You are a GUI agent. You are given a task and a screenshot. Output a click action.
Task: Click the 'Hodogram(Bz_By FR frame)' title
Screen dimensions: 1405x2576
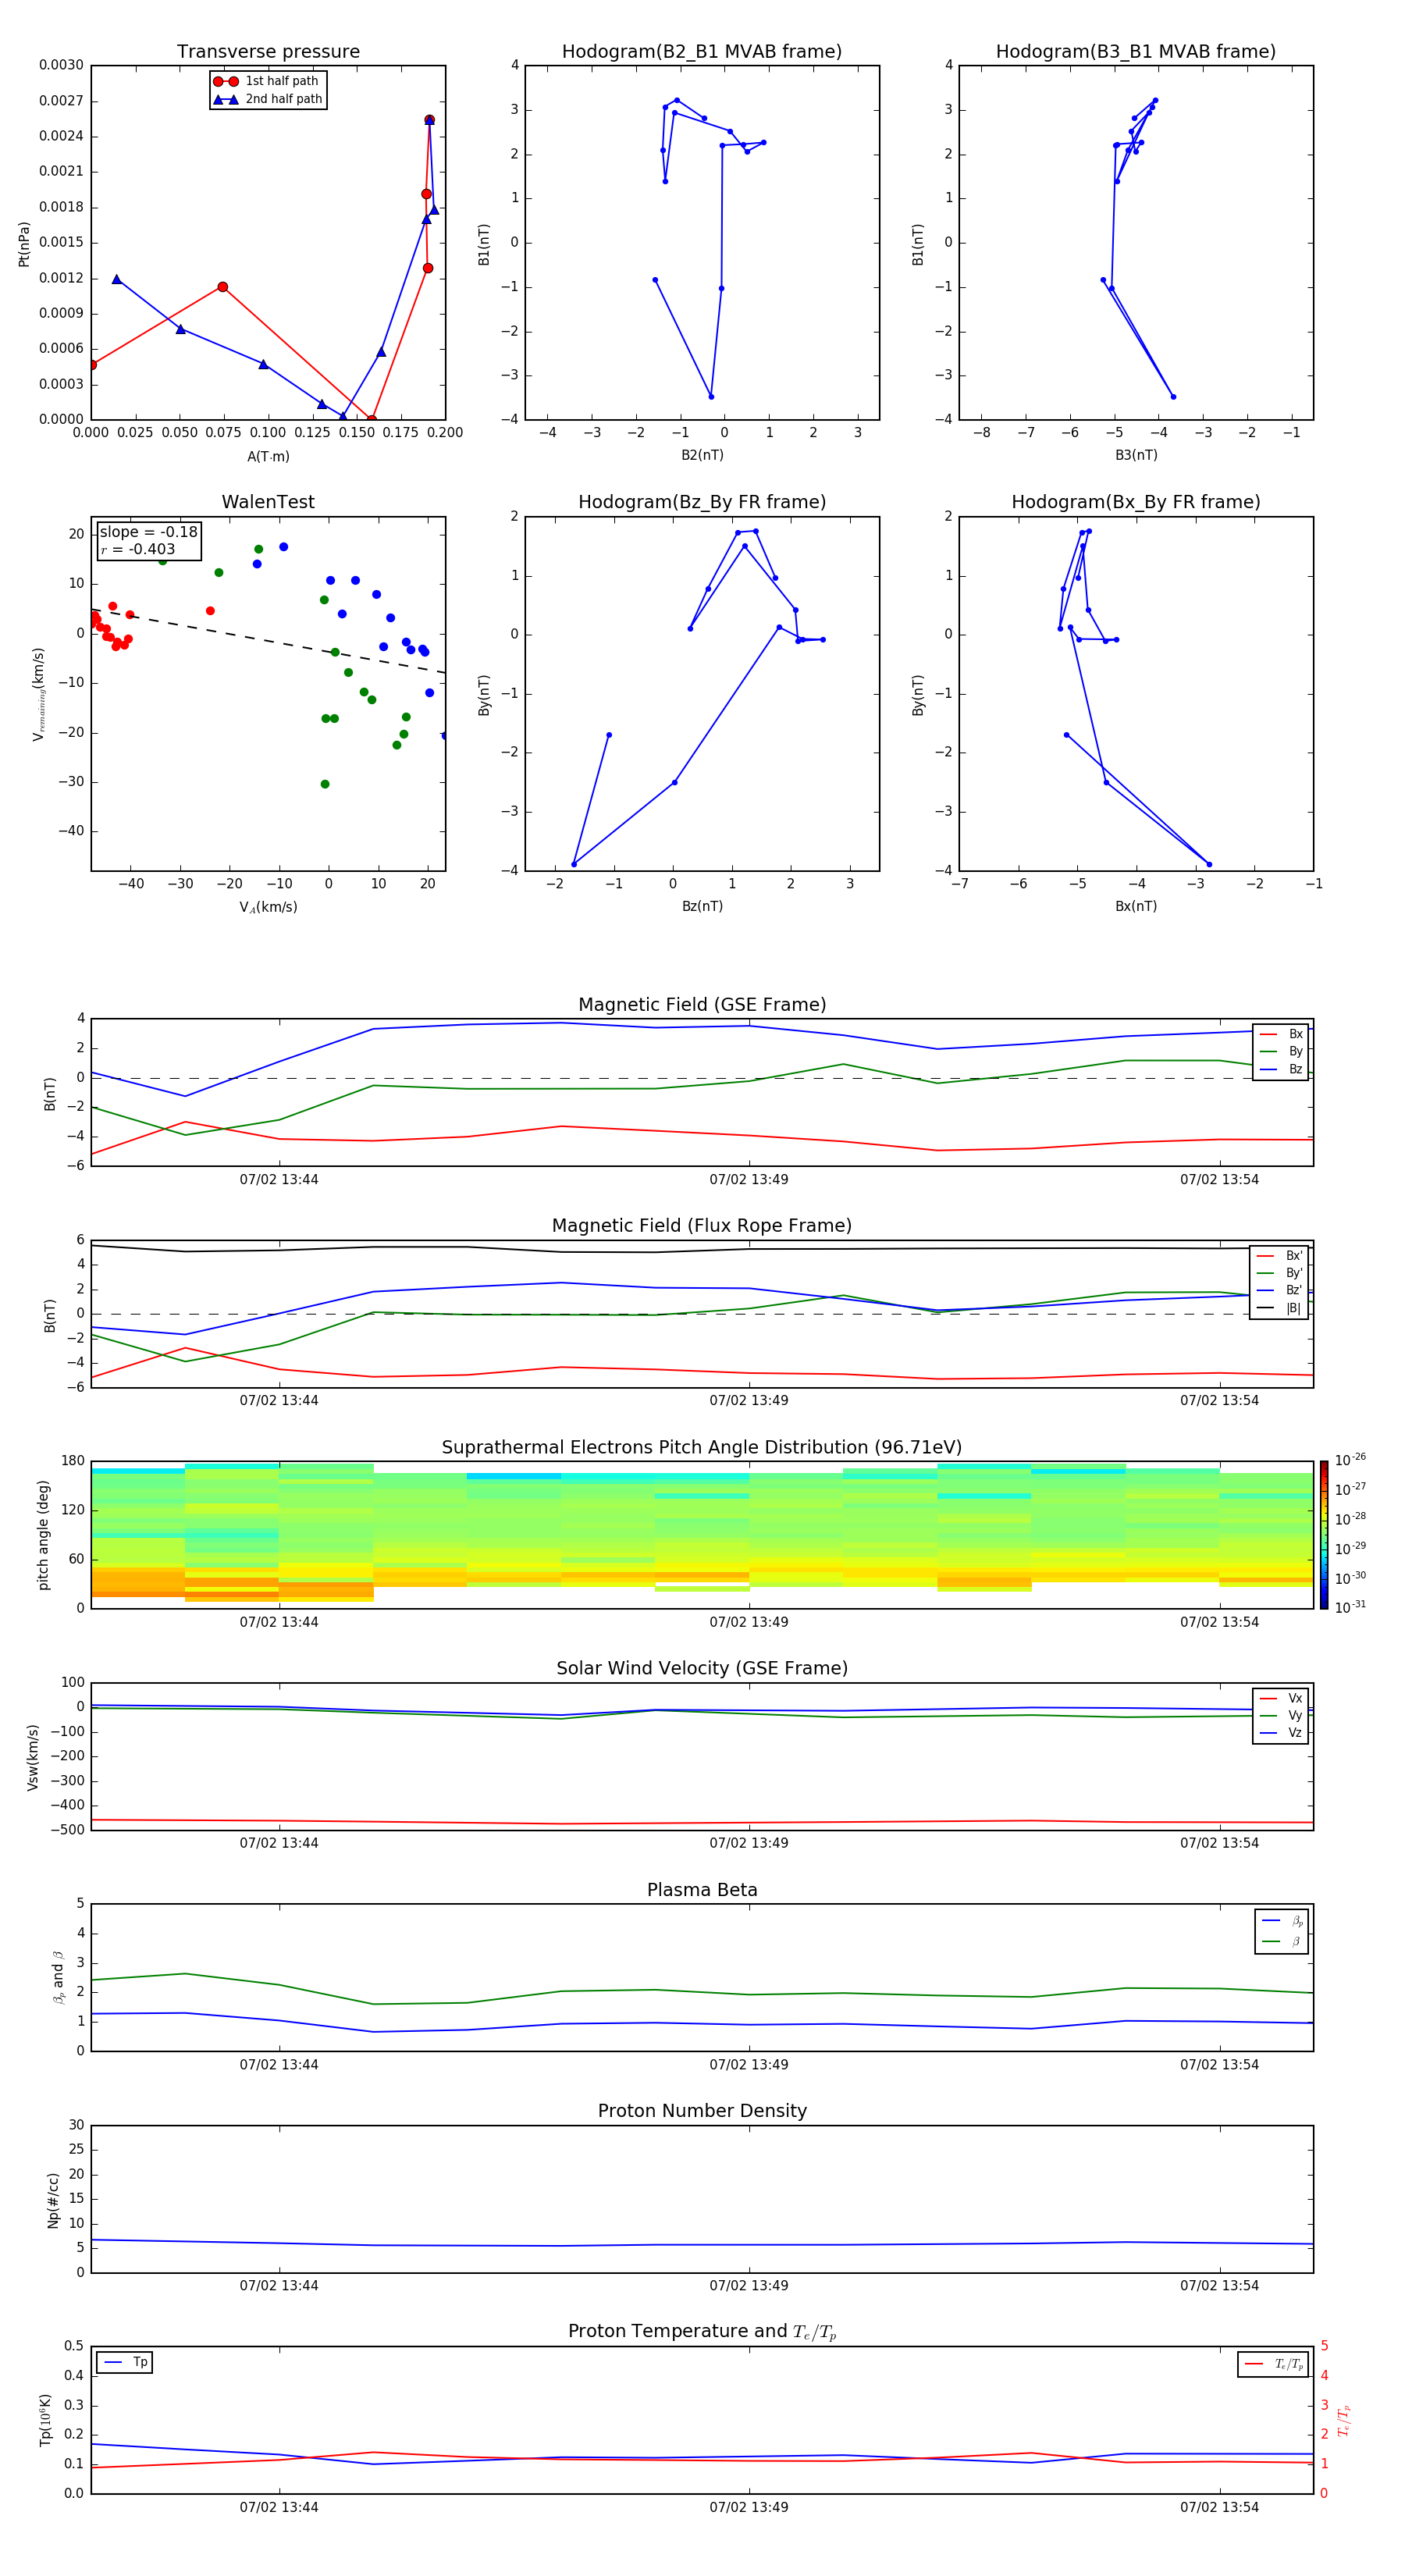click(x=702, y=502)
